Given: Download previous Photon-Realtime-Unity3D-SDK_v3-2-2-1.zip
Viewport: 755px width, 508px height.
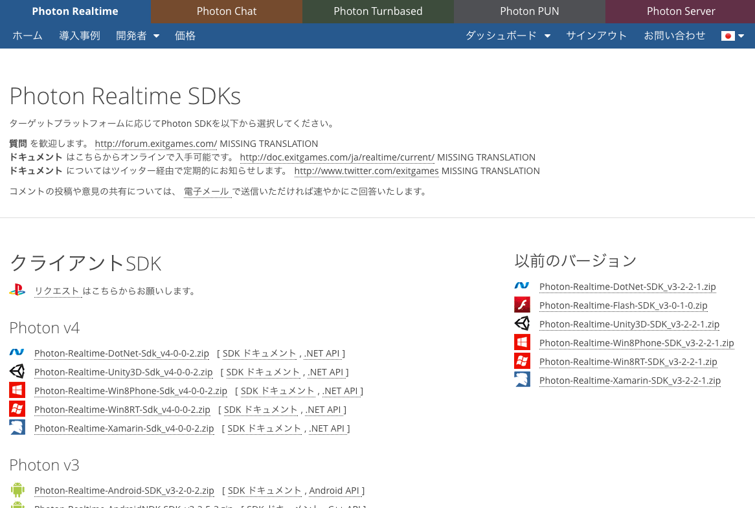Looking at the screenshot, I should point(629,325).
